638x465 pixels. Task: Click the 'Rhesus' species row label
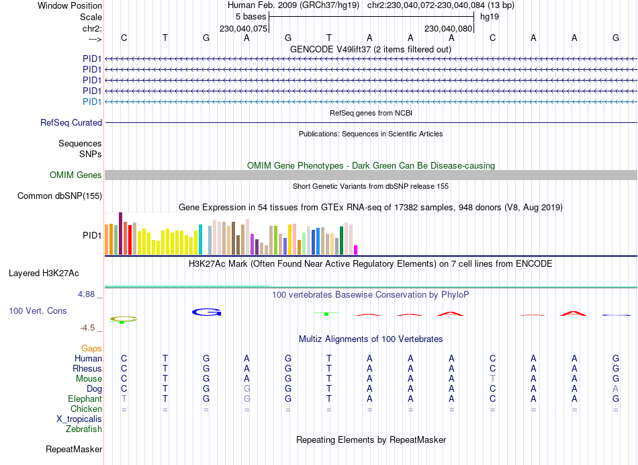pos(87,368)
